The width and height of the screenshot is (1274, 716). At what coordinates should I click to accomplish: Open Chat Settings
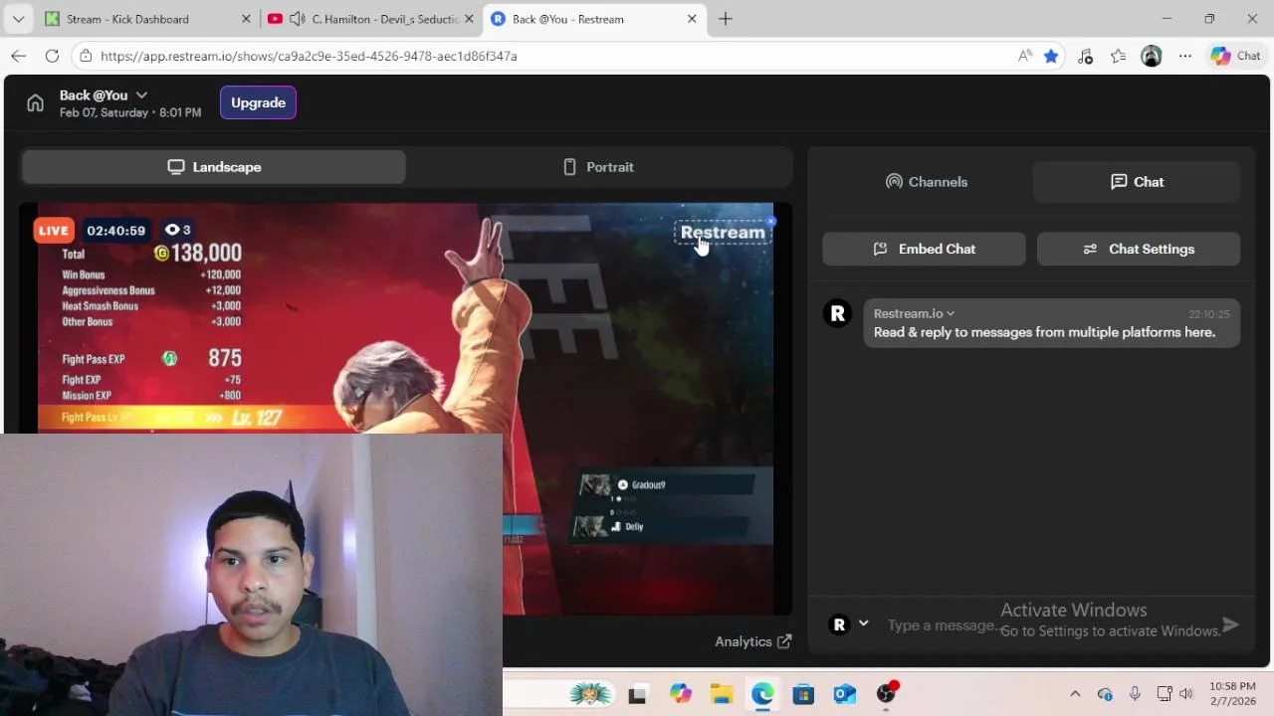[x=1139, y=249]
